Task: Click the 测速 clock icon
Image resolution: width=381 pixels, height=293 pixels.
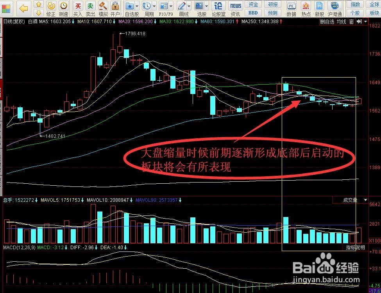Action: click(63, 5)
